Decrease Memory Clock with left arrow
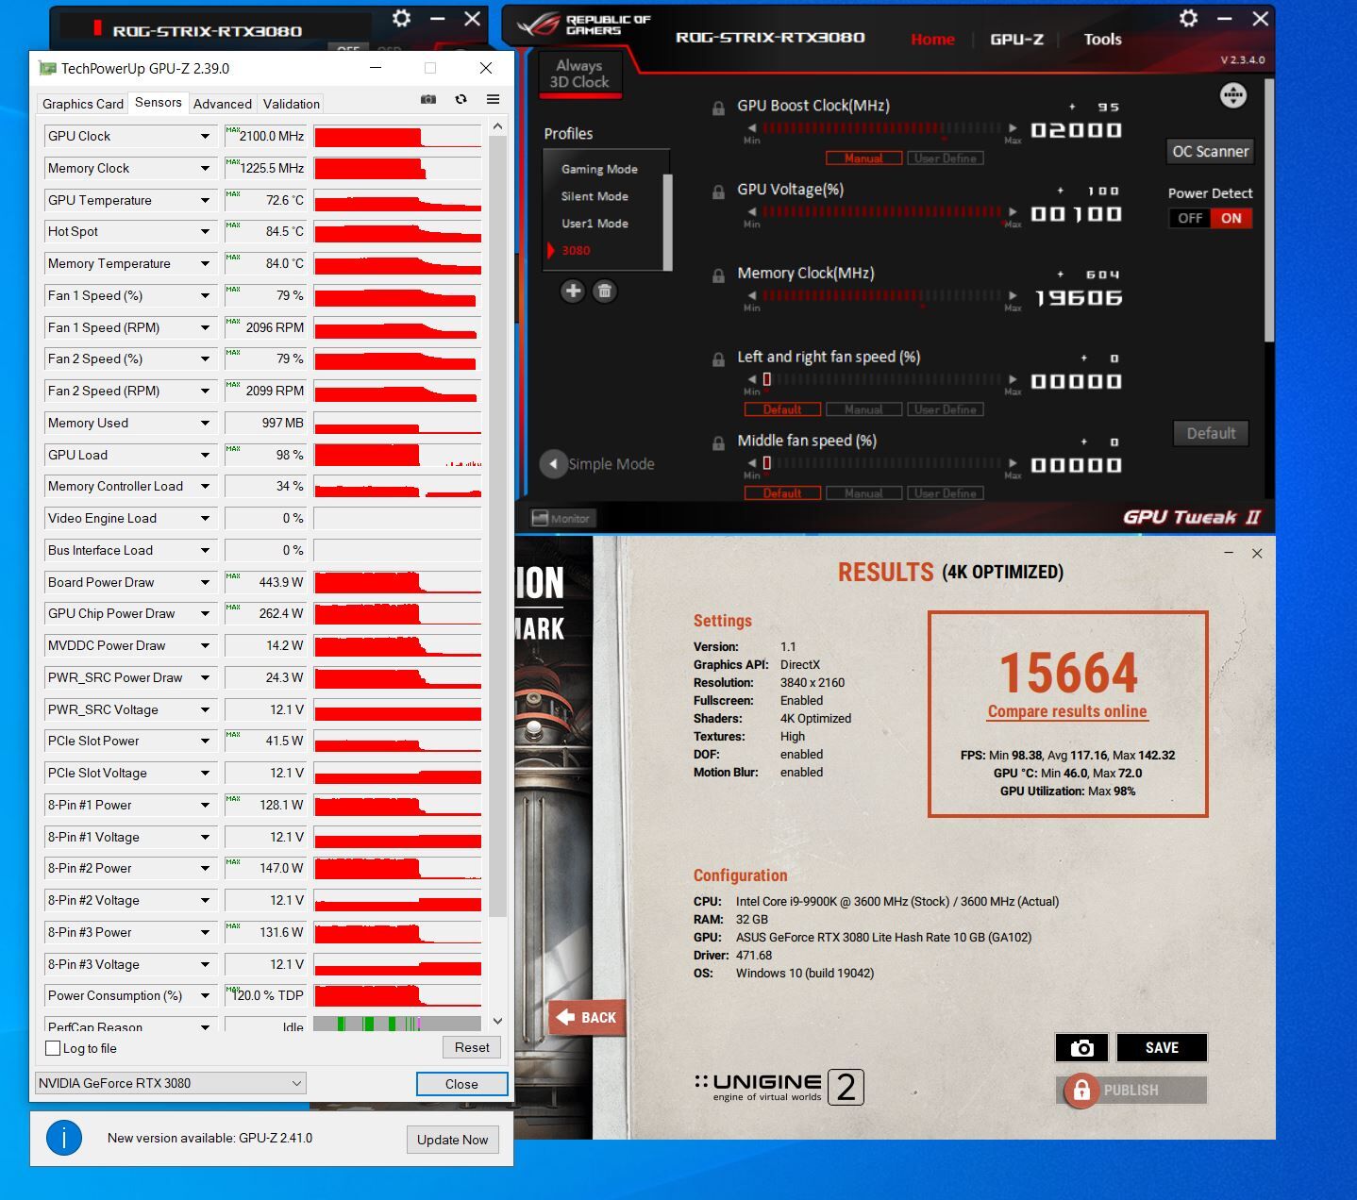Image resolution: width=1357 pixels, height=1200 pixels. click(x=752, y=295)
